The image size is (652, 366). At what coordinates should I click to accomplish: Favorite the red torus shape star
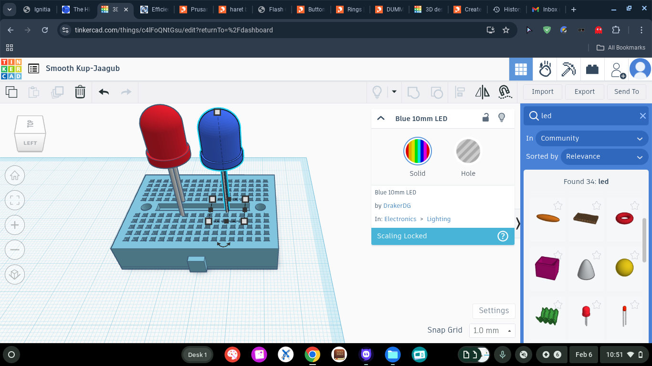(x=635, y=205)
